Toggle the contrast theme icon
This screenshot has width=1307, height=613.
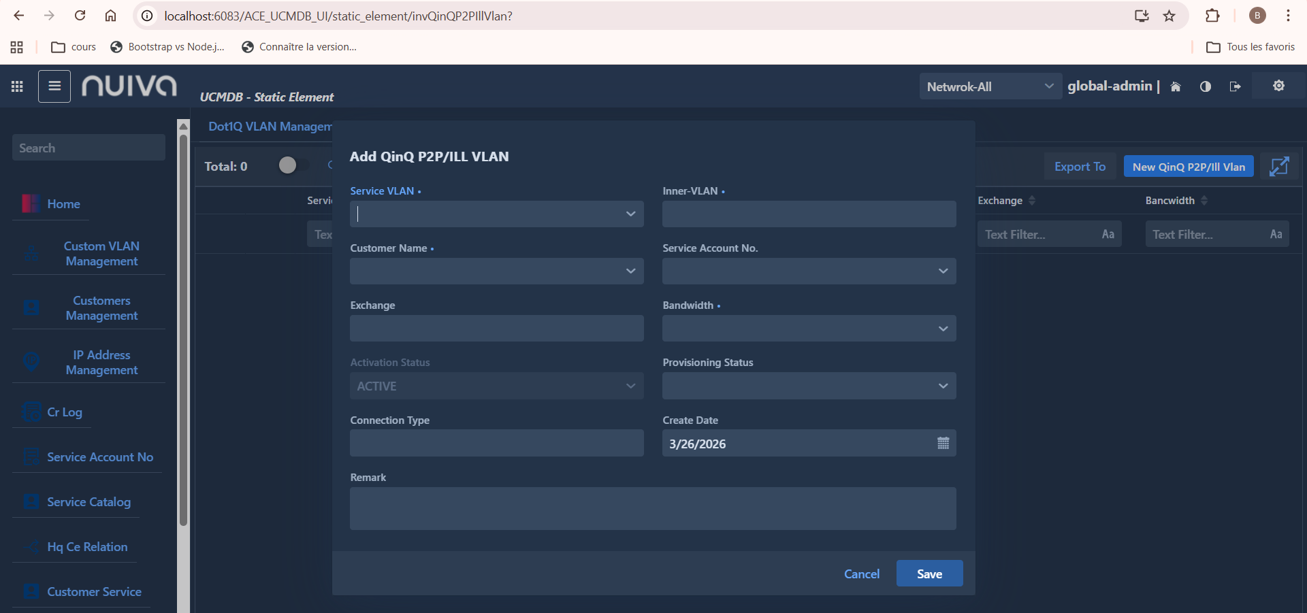(1206, 86)
